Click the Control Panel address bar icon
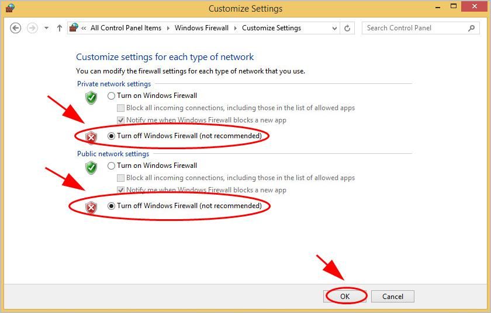 coord(74,28)
